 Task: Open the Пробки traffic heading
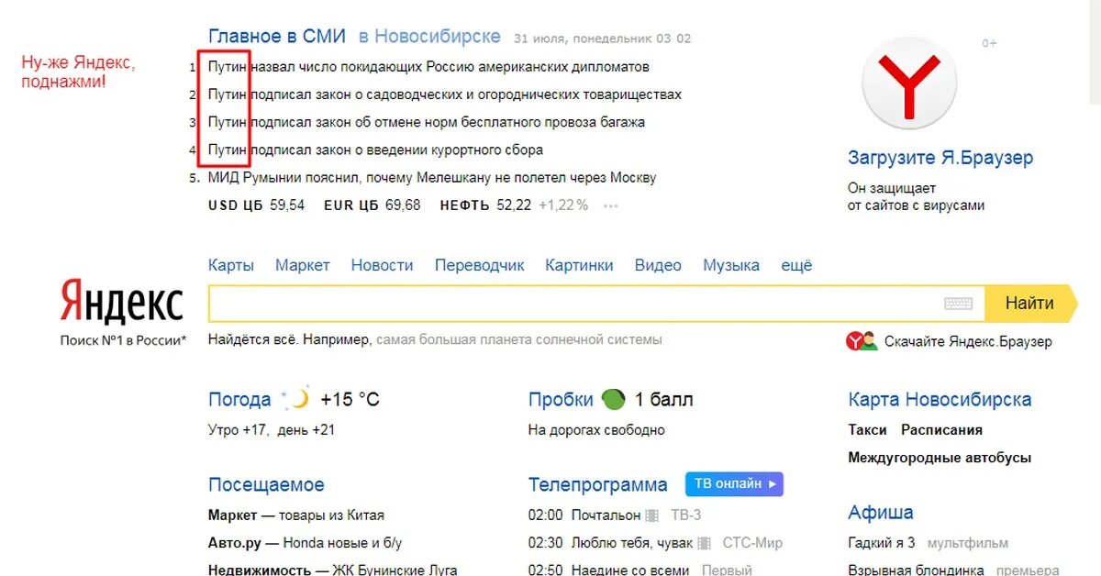point(561,400)
